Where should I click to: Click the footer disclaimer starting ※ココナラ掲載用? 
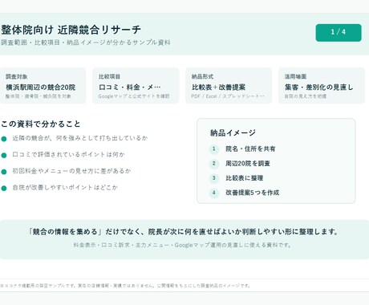click(x=125, y=286)
